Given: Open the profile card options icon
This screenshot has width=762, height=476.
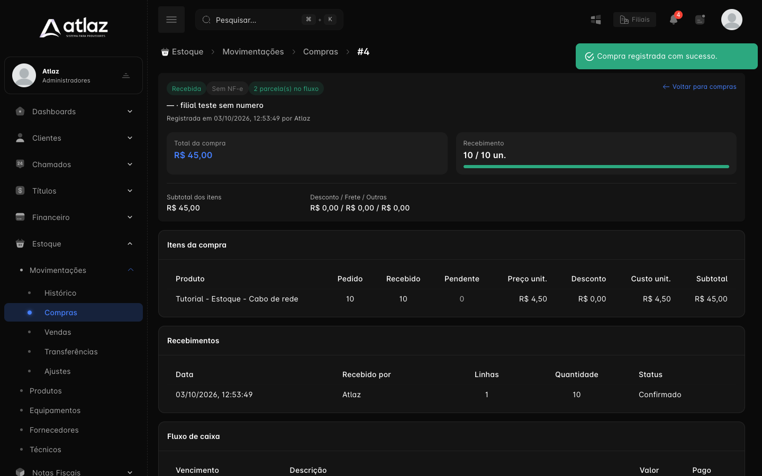Looking at the screenshot, I should tap(126, 76).
